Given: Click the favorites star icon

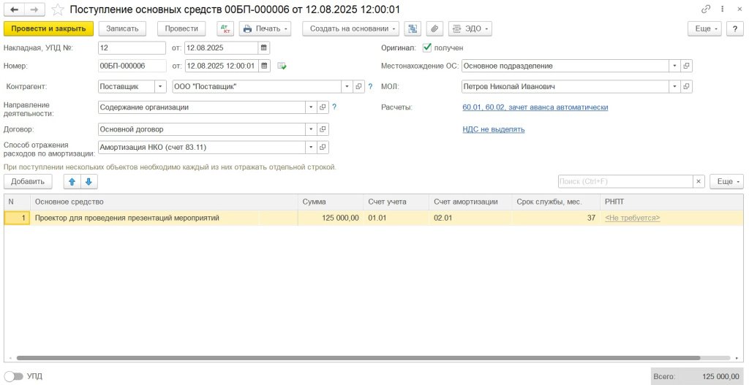Looking at the screenshot, I should tap(58, 9).
